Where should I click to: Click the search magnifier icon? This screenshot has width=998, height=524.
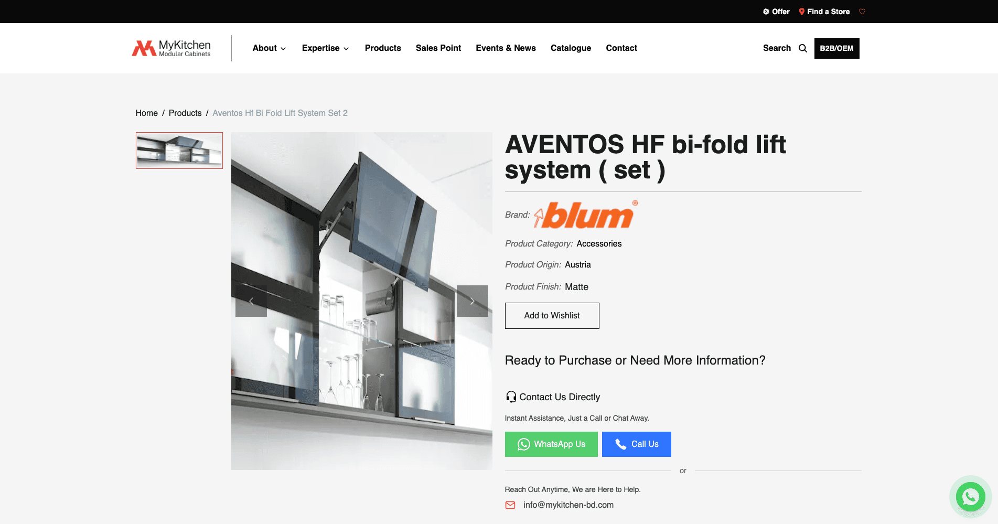[x=803, y=48]
